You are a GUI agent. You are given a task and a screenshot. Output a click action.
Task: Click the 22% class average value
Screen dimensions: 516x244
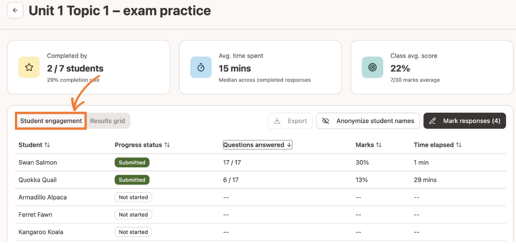pyautogui.click(x=400, y=68)
